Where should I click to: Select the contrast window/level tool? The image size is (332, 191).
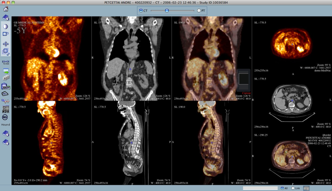[x=6, y=26]
